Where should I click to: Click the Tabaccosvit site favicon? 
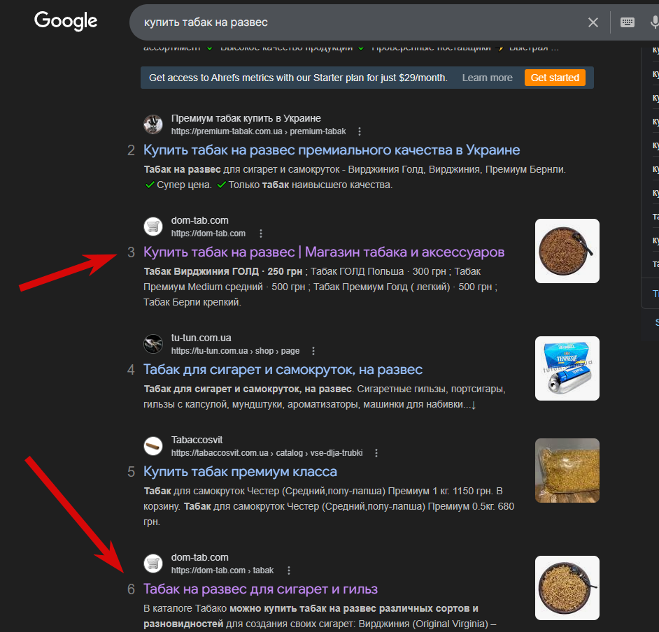(x=153, y=446)
